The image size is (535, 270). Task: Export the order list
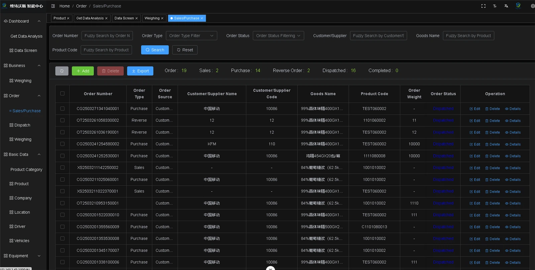[x=140, y=71]
